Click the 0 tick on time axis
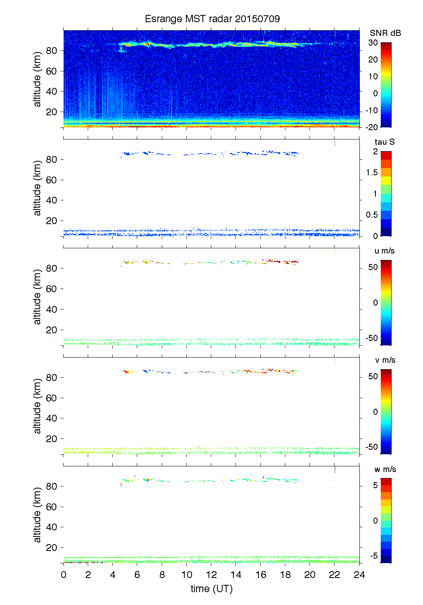Image resolution: width=423 pixels, height=605 pixels. 64,575
